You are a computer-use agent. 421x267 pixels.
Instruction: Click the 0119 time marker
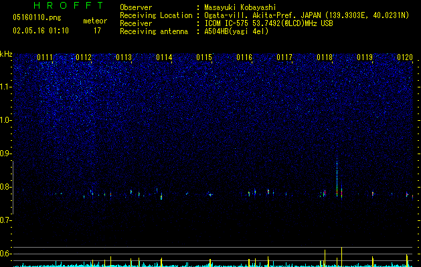pyautogui.click(x=365, y=57)
